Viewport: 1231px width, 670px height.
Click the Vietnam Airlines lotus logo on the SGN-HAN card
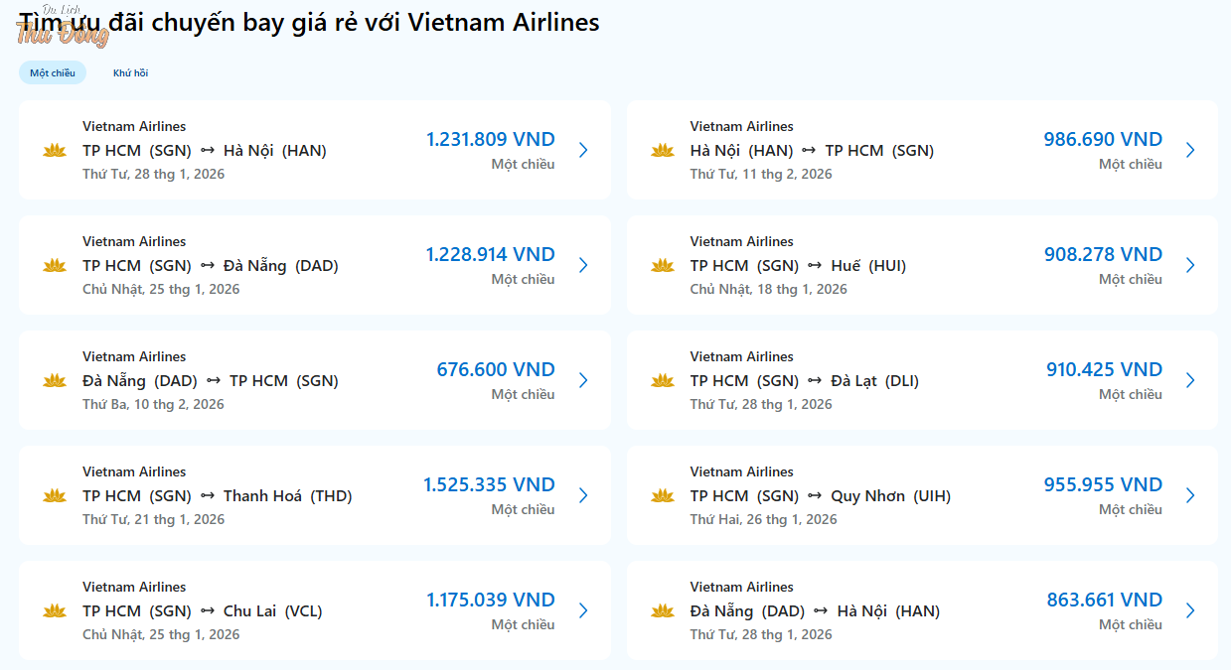55,150
